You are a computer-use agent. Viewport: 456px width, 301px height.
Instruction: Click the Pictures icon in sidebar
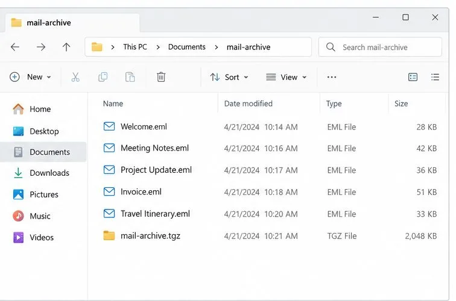(18, 194)
